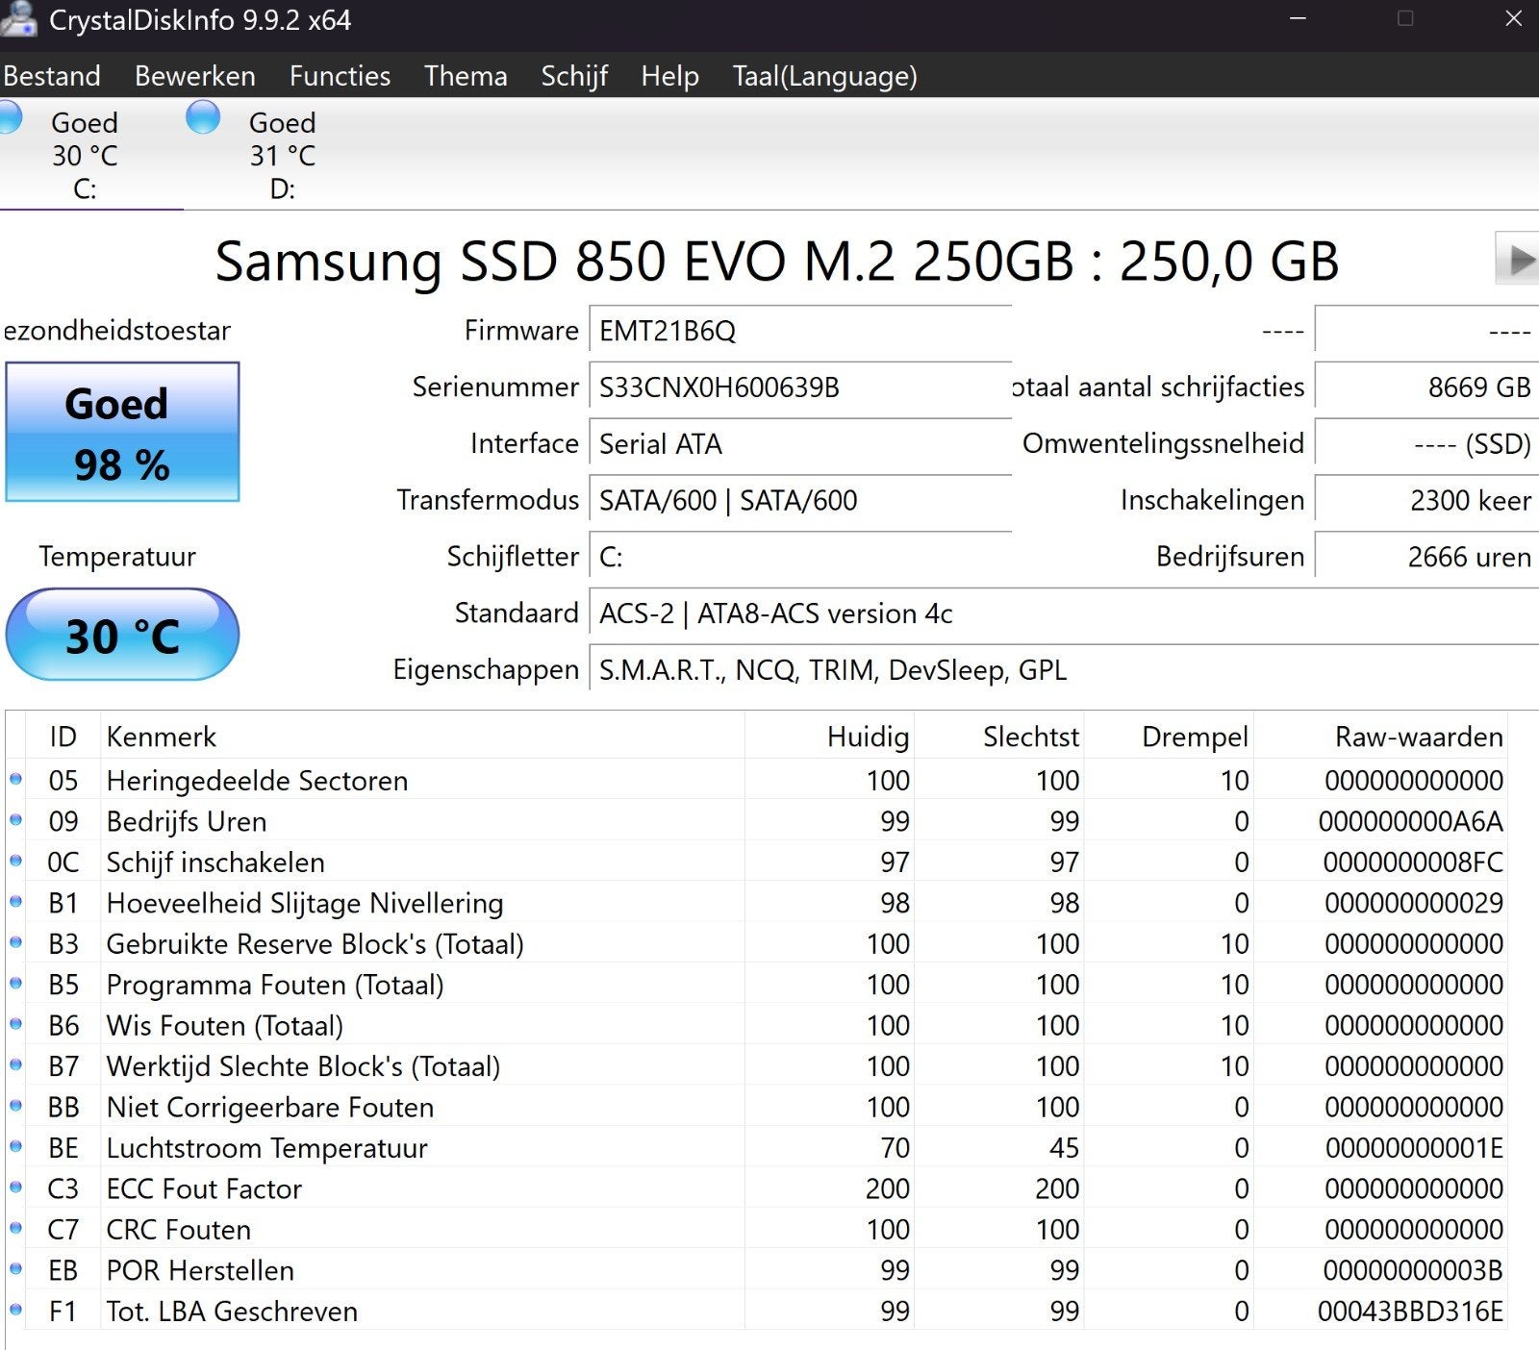Switch to the D: disk tab at 31 °C
This screenshot has width=1539, height=1350.
click(282, 155)
